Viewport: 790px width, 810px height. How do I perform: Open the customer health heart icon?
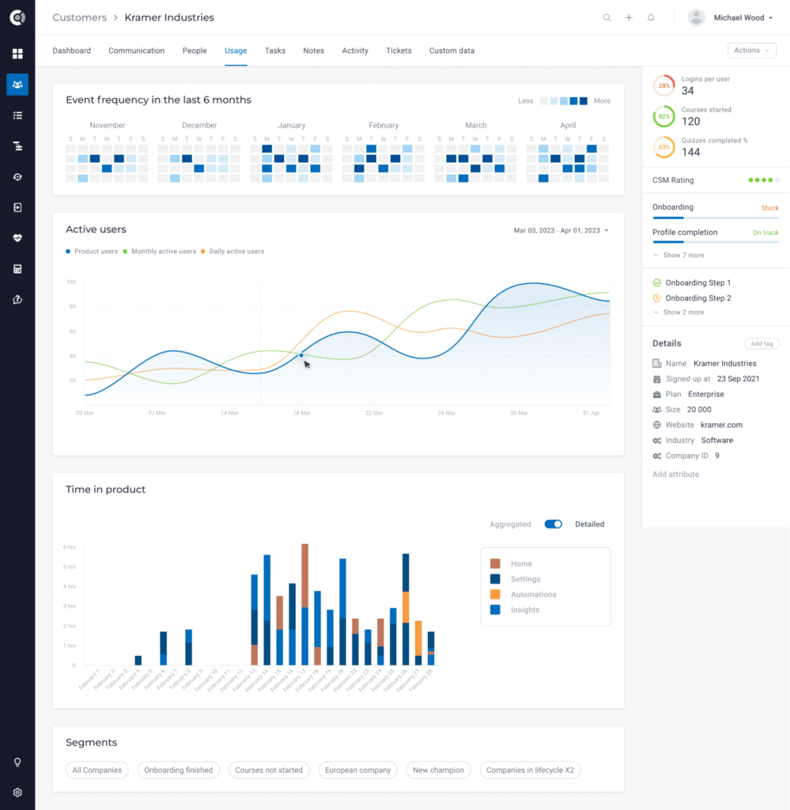(17, 237)
